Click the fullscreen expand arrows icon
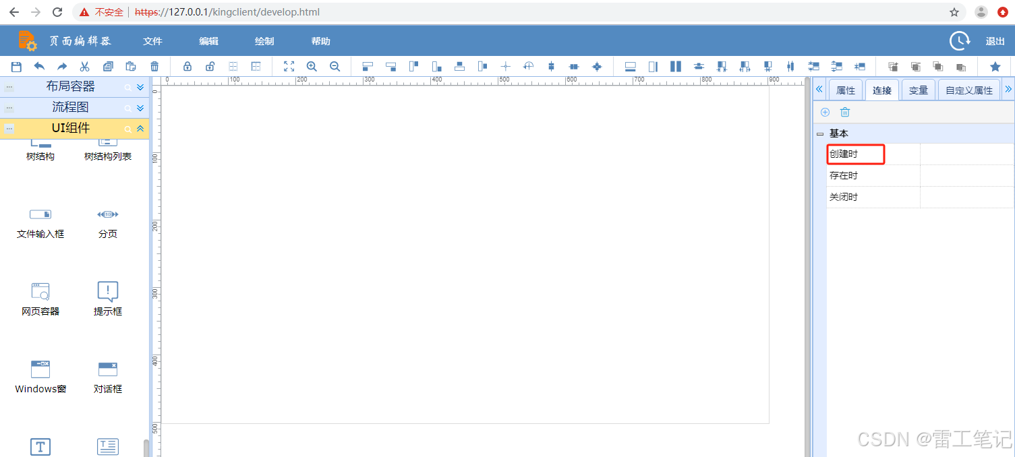The image size is (1015, 457). 289,66
